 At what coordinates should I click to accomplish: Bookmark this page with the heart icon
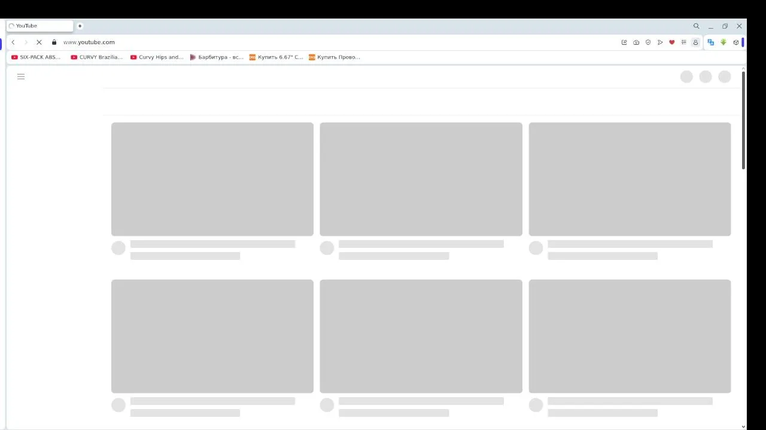(x=672, y=42)
